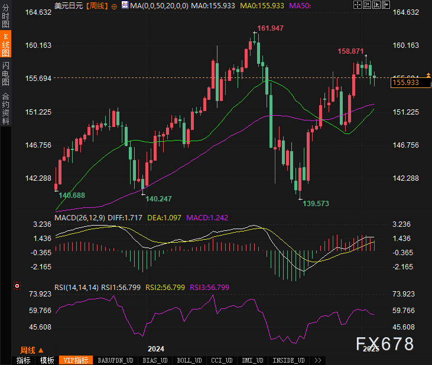Select the K线图 side tab
The width and height of the screenshot is (432, 365).
(5, 44)
